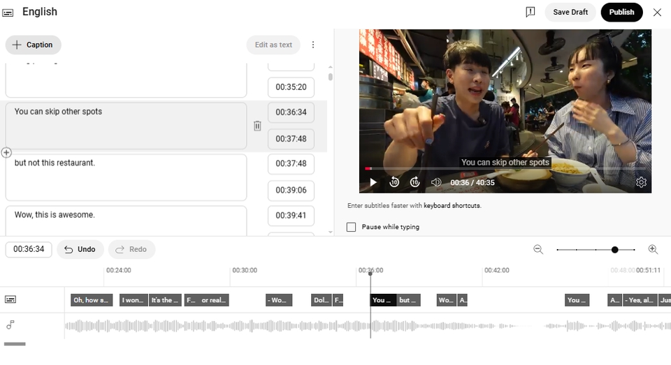Select 'It's the ...' timeline caption block
The width and height of the screenshot is (671, 365).
coord(165,300)
